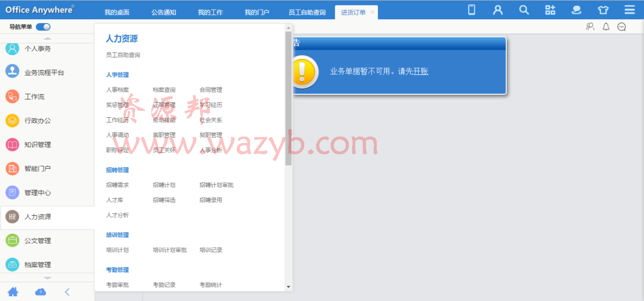Open 复职管理 menu entry
Image resolution: width=644 pixels, height=301 pixels.
click(211, 135)
